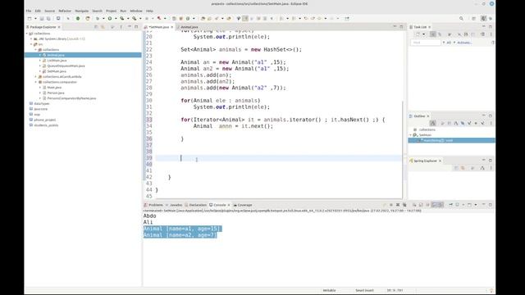This screenshot has height=295, width=525.
Task: Open the Project menu
Action: pos(112,11)
